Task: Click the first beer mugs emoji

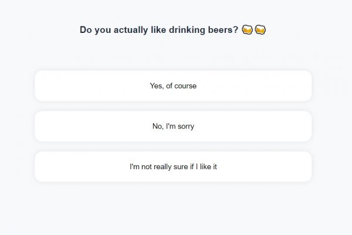Action: point(247,30)
